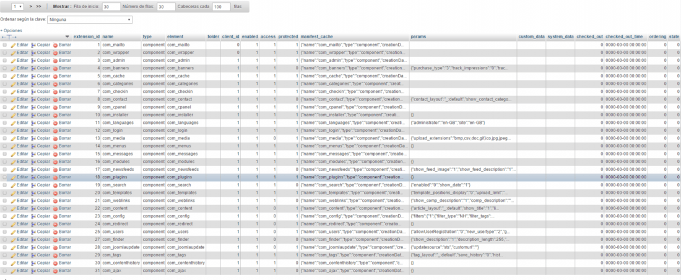
Task: Edit pencil icon for com_installer row
Action: 13,115
